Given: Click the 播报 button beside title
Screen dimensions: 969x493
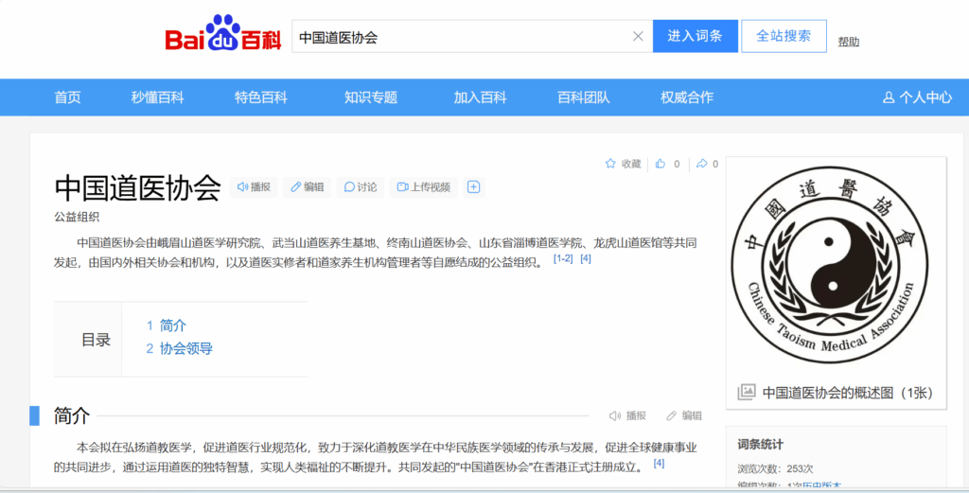Looking at the screenshot, I should tap(254, 186).
